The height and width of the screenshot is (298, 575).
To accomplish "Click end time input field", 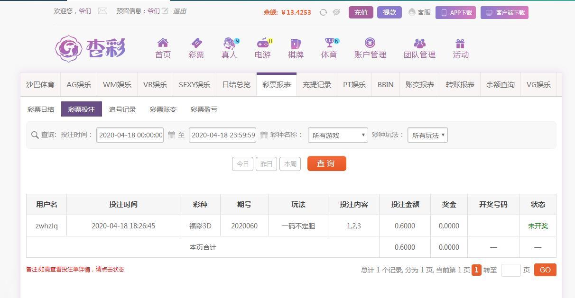I will coord(223,135).
